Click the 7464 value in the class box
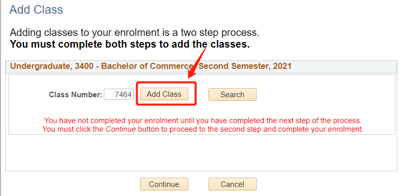The image size is (411, 196). point(123,95)
